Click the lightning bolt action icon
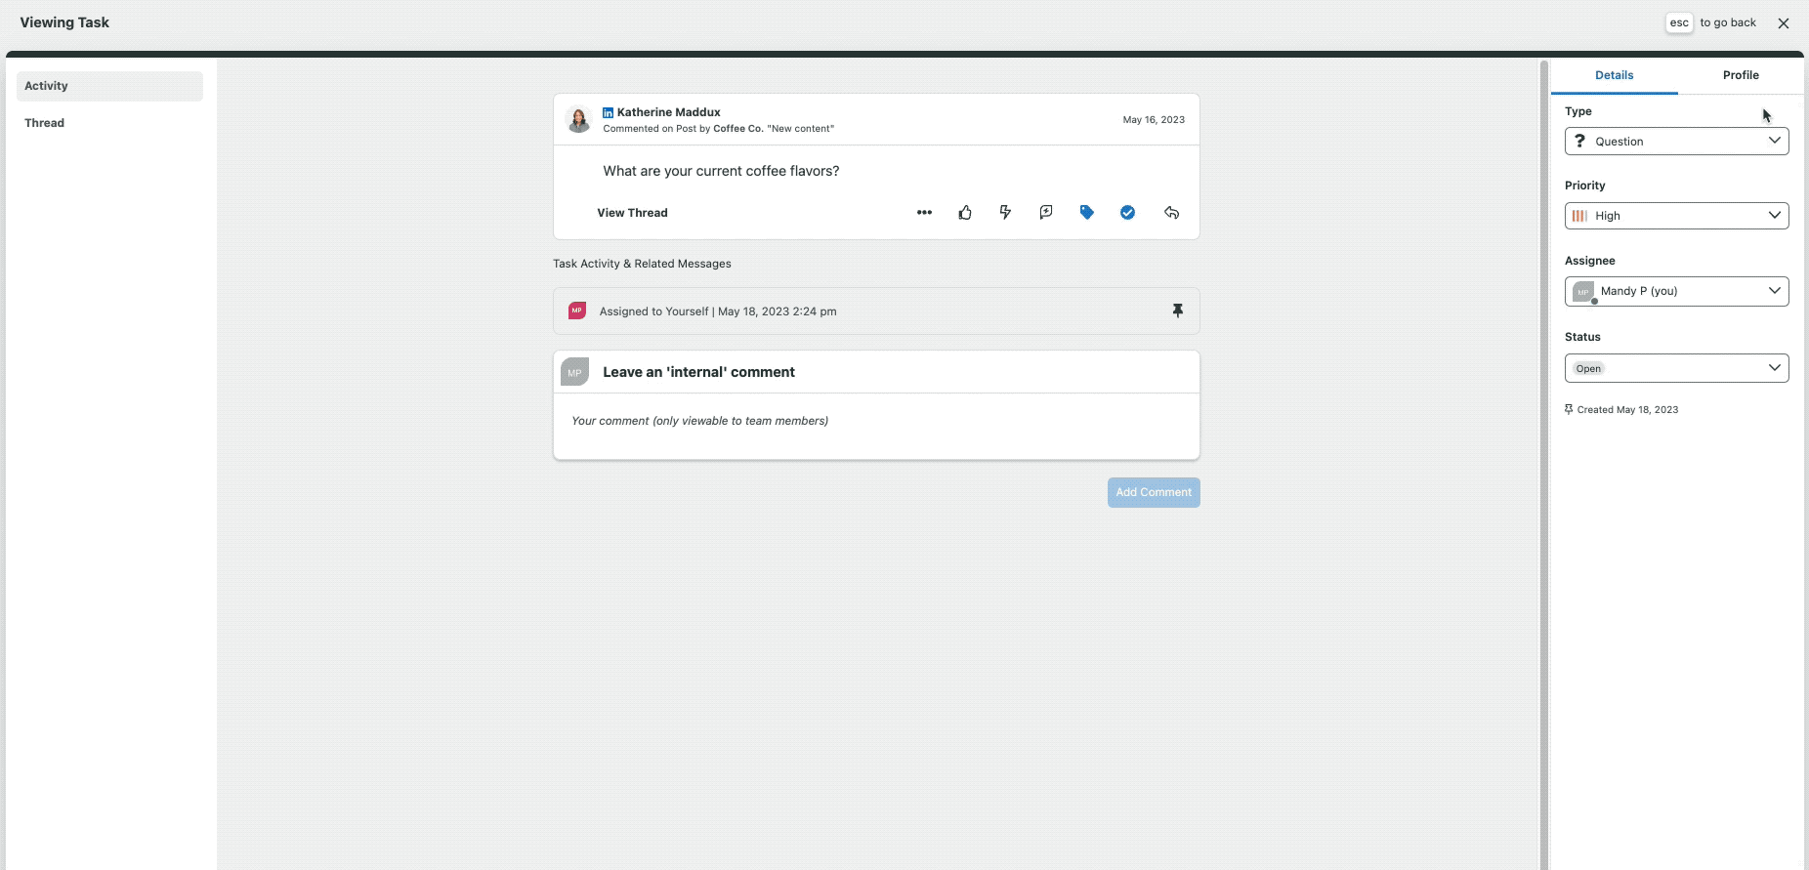Screen dimensions: 1809x870 (x=1005, y=213)
